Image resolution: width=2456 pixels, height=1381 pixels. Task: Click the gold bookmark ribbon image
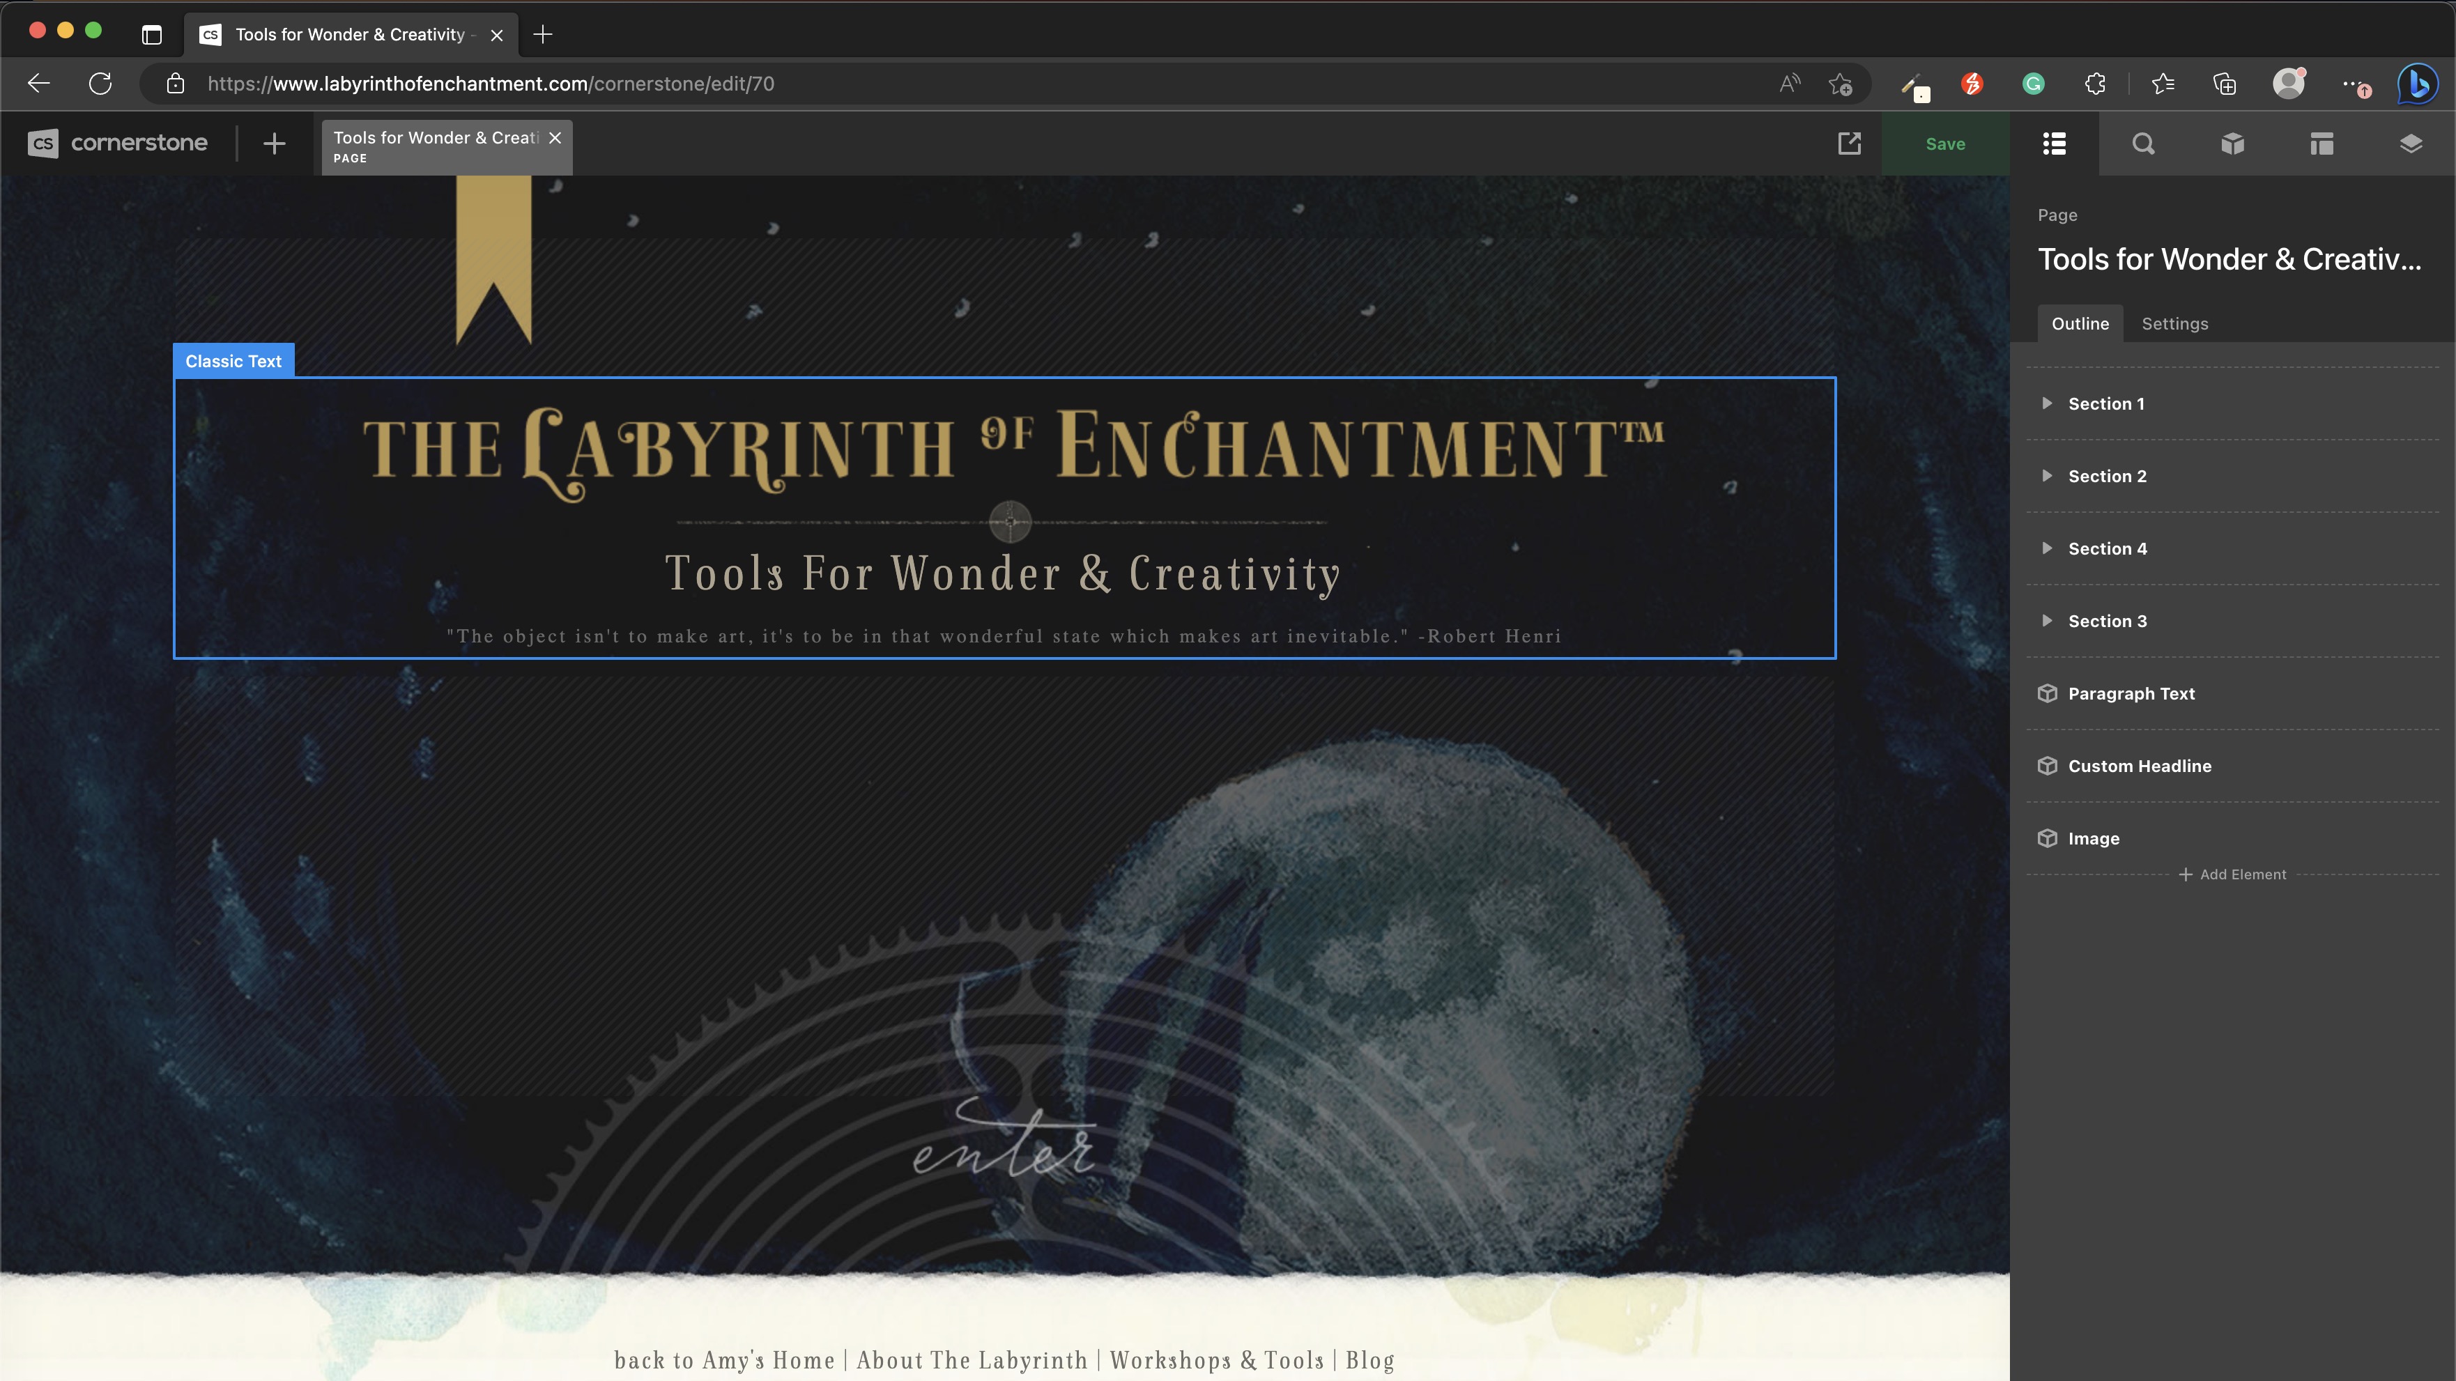pyautogui.click(x=494, y=259)
